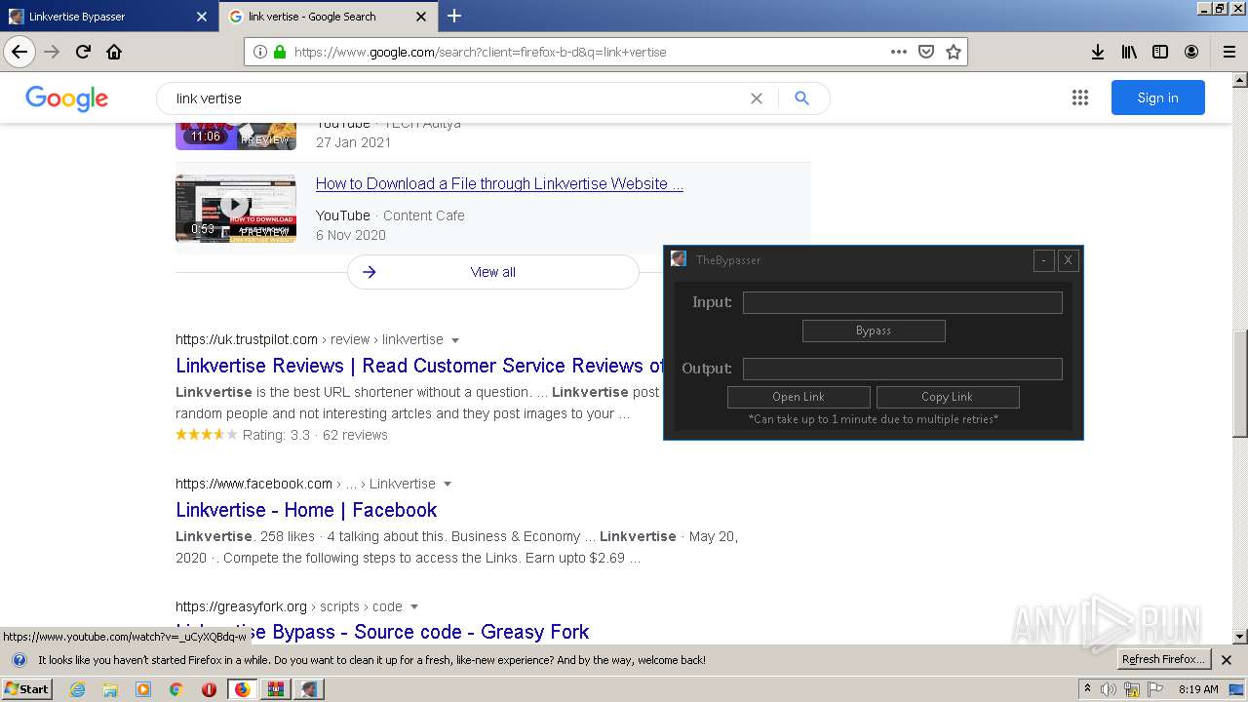Click the forward navigation arrow
This screenshot has height=702, width=1248.
coord(52,52)
